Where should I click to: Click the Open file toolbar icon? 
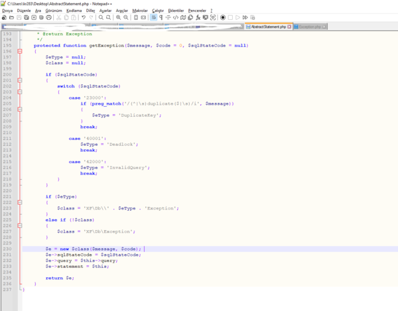(x=11, y=17)
